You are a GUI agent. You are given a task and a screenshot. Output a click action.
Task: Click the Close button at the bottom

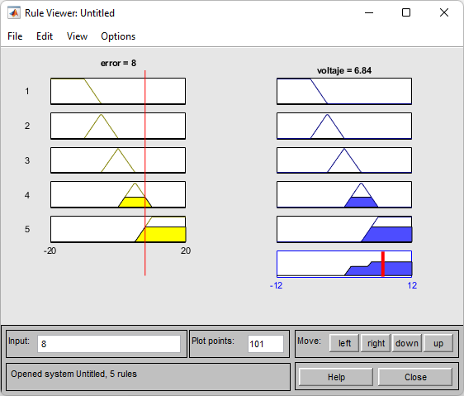click(x=415, y=377)
